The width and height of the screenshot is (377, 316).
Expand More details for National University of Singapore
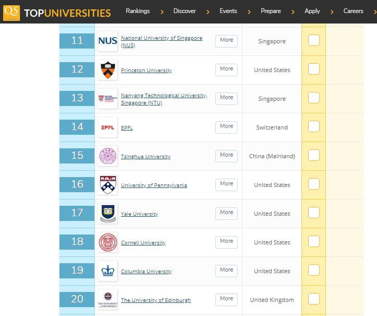226,40
